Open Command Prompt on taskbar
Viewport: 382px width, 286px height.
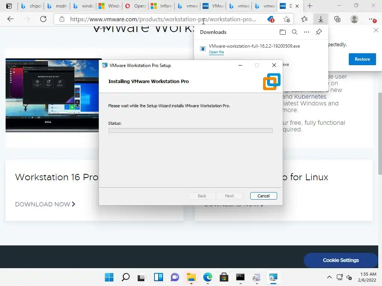pos(240,277)
